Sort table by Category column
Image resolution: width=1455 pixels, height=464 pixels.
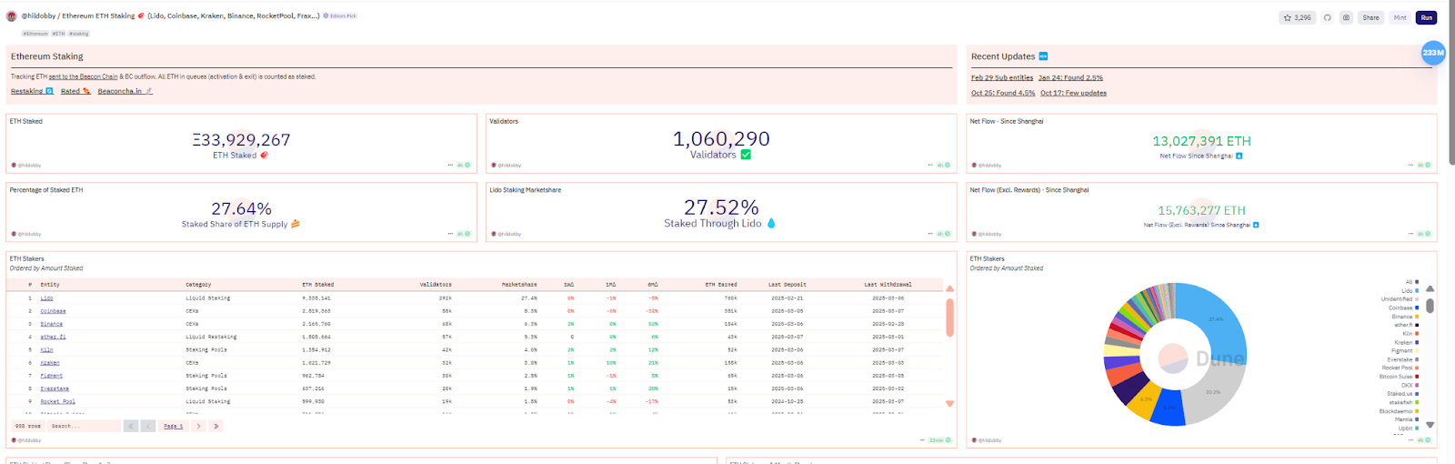click(x=198, y=285)
